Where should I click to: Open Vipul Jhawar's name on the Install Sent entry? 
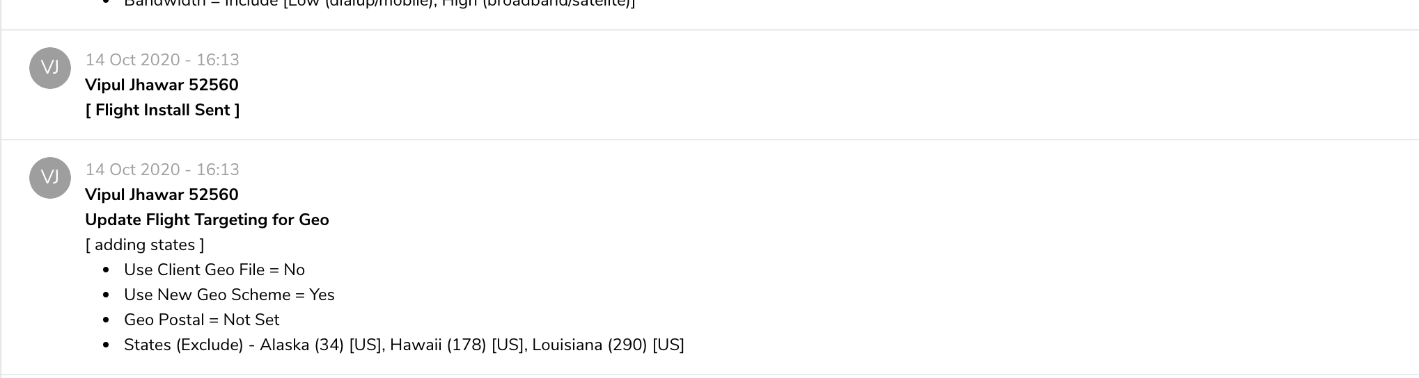162,85
